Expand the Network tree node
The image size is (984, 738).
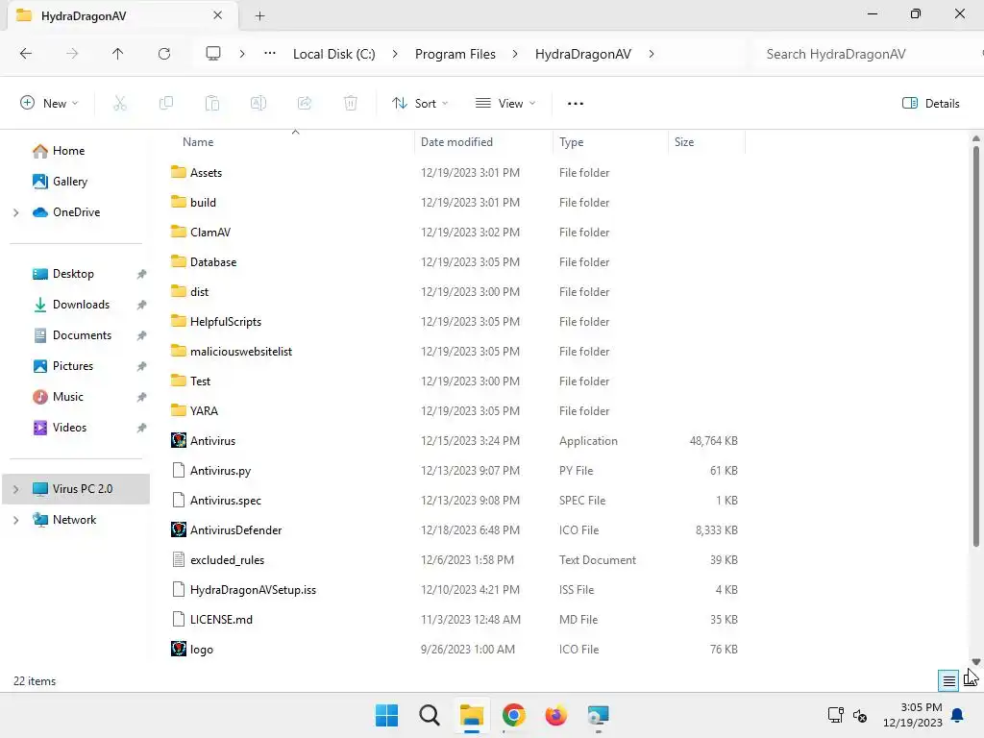point(15,520)
